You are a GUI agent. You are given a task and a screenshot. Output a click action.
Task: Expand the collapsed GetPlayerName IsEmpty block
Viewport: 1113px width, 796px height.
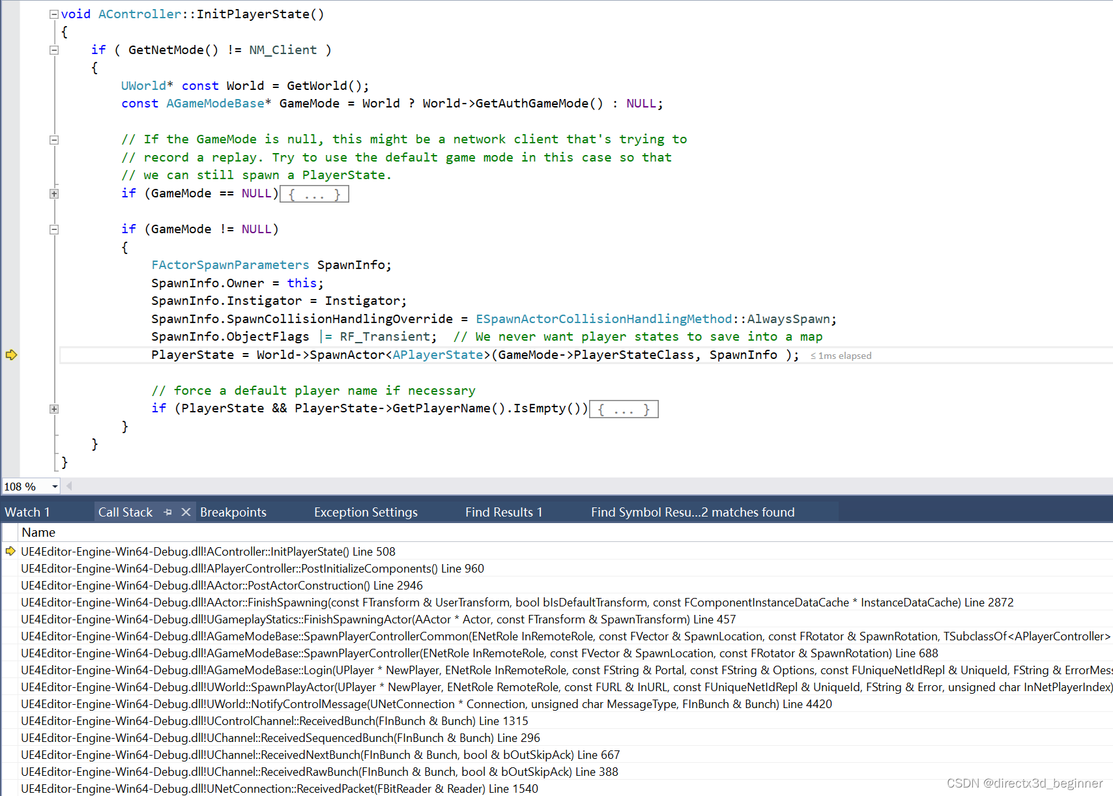(54, 409)
